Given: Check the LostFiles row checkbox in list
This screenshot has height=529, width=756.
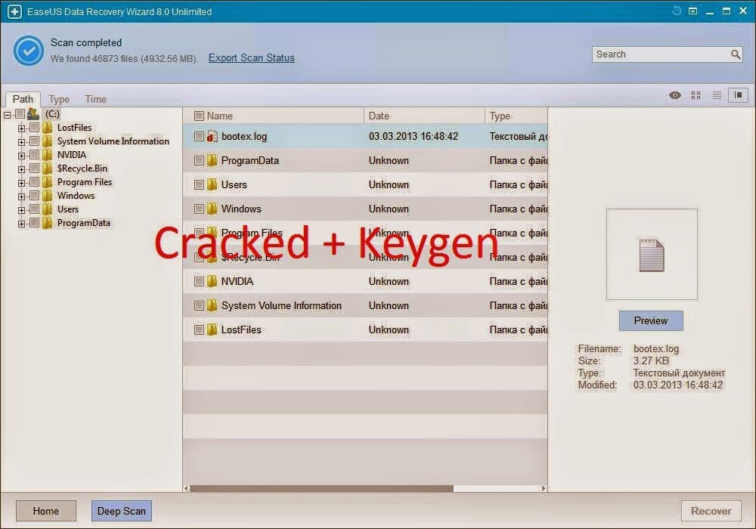Looking at the screenshot, I should (199, 329).
